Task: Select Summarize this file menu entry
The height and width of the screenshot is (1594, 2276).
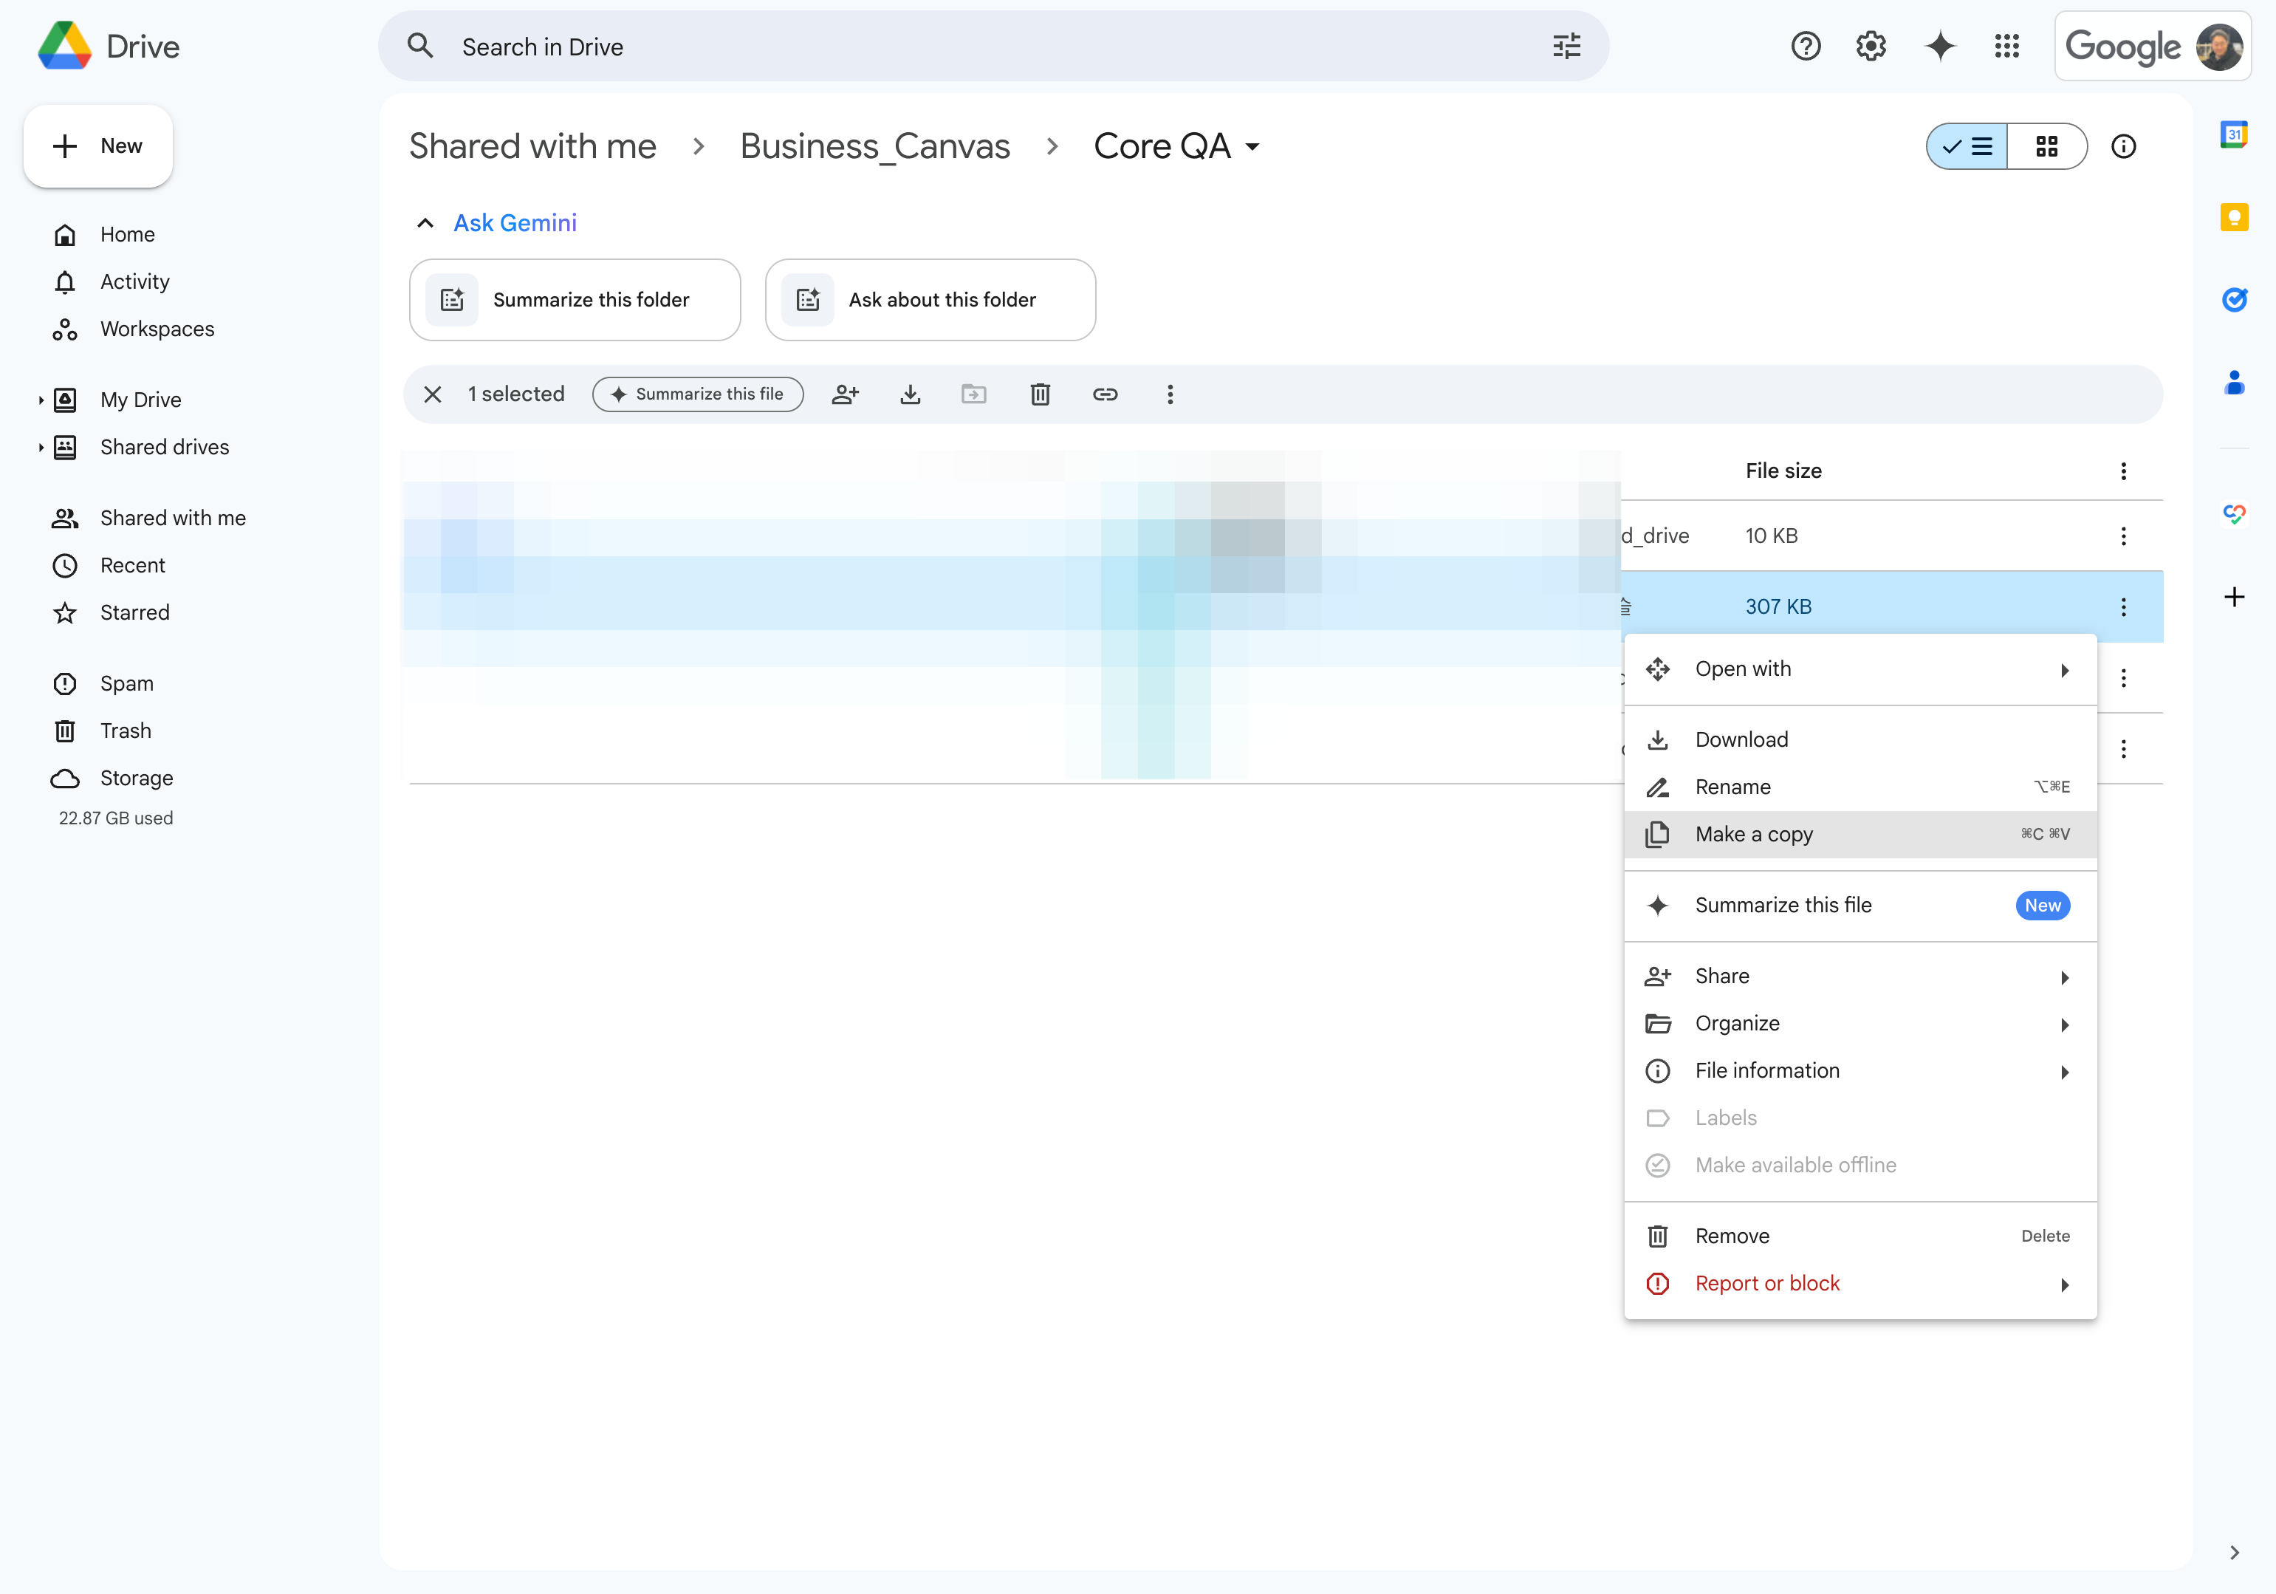Action: coord(1859,905)
